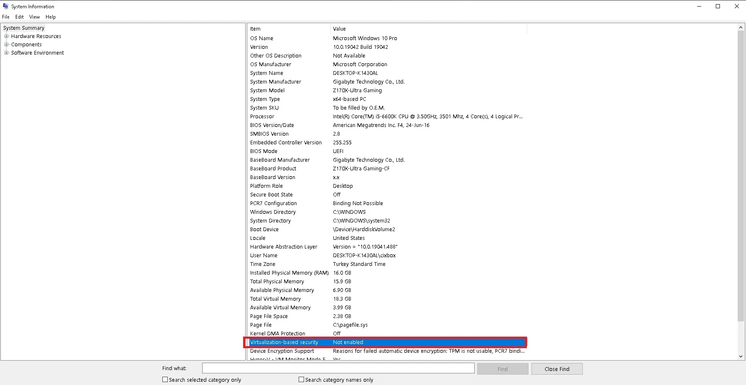Click the scroll down arrow in details pane

coord(741,356)
